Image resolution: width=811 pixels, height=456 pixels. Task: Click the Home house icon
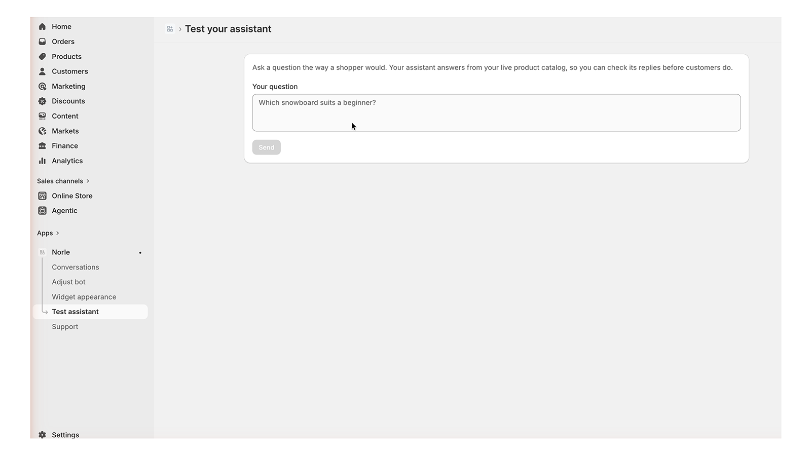[x=42, y=26]
